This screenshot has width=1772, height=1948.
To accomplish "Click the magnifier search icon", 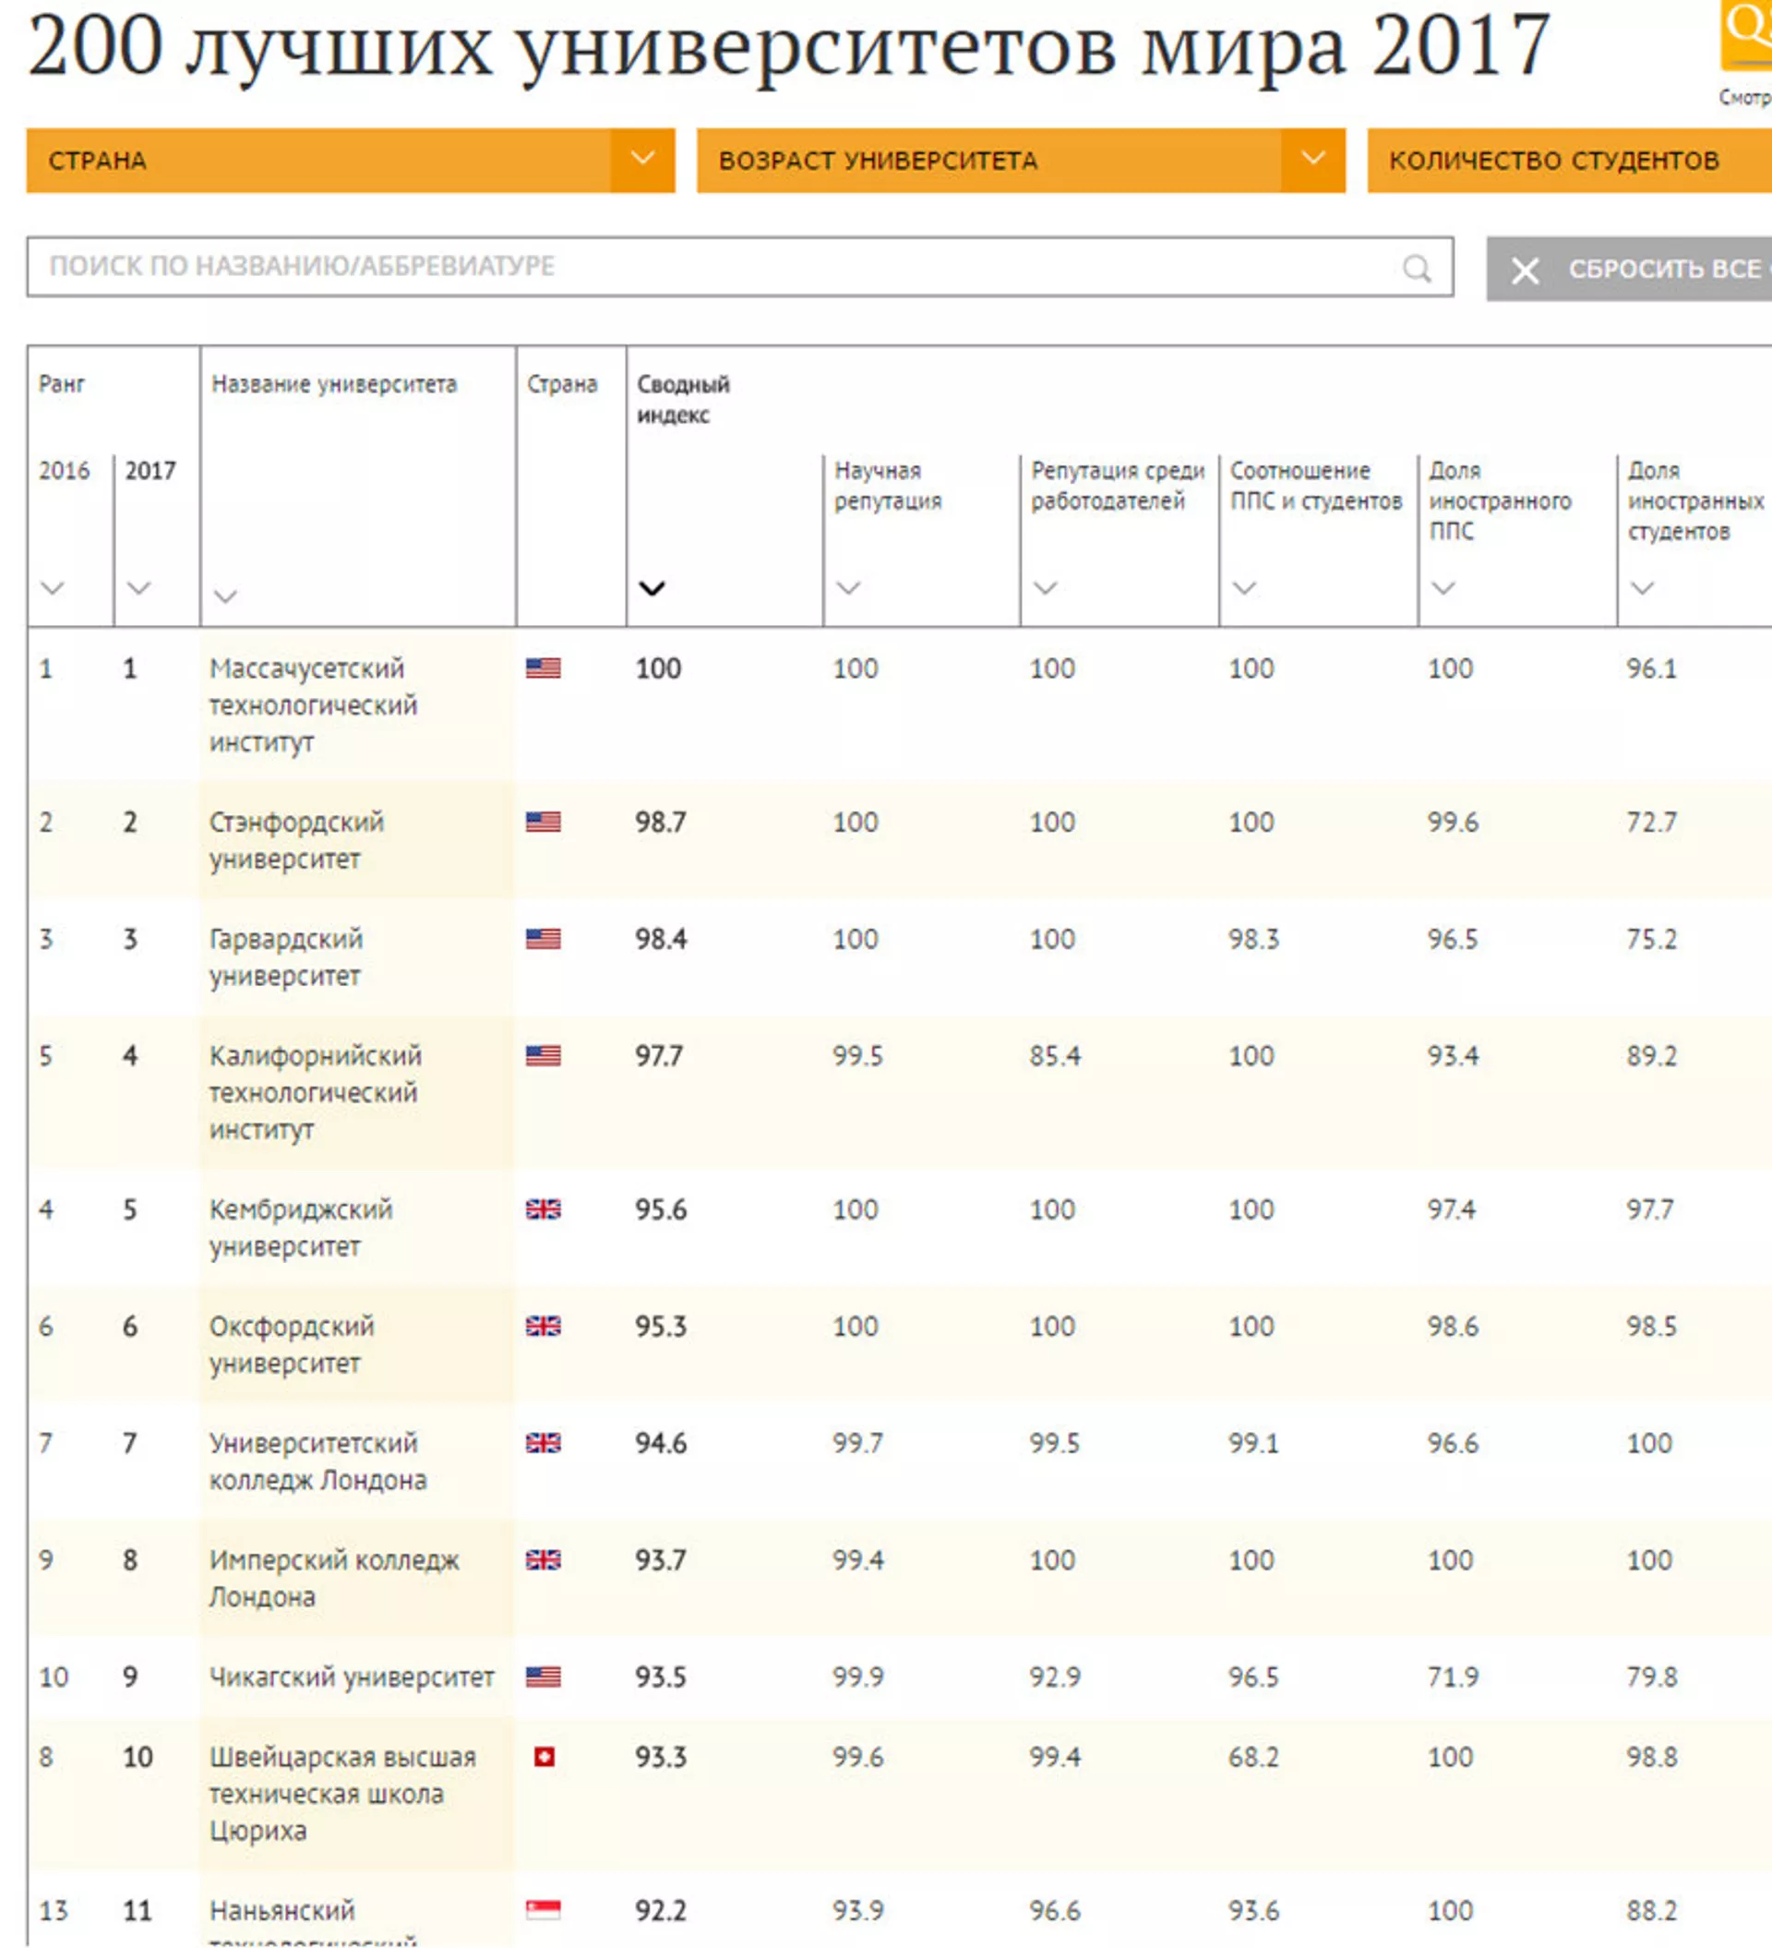I will point(1416,268).
